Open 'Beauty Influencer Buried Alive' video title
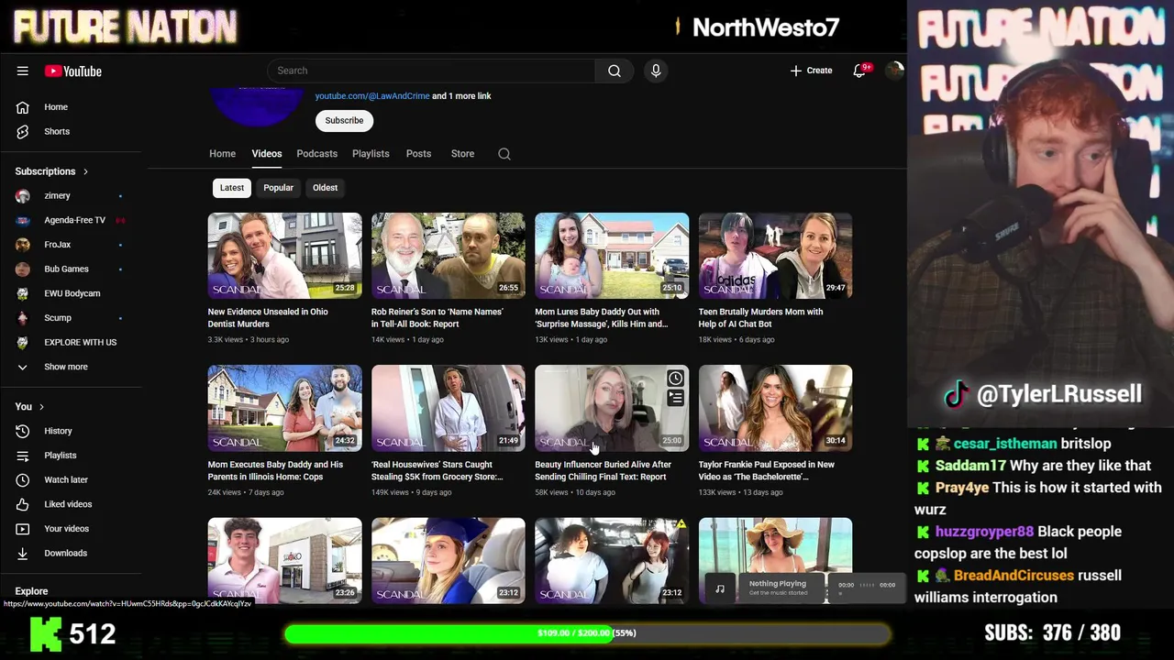1174x660 pixels. point(603,470)
